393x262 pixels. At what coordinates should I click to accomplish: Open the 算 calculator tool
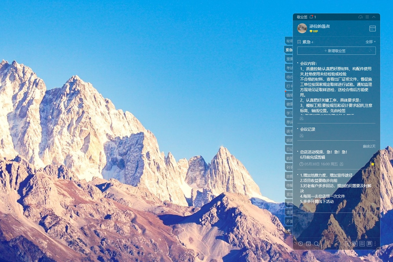point(369,244)
